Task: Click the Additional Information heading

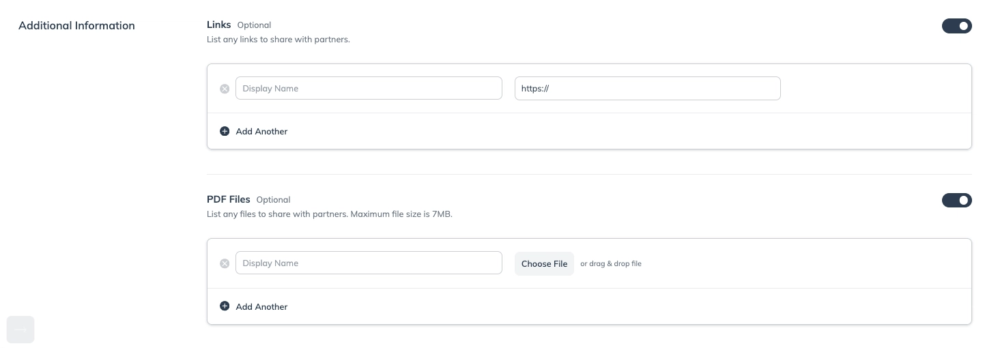Action: tap(76, 25)
